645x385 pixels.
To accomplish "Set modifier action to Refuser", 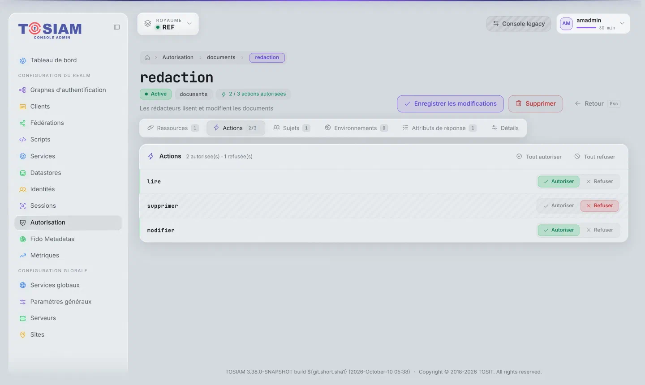I will click(600, 230).
